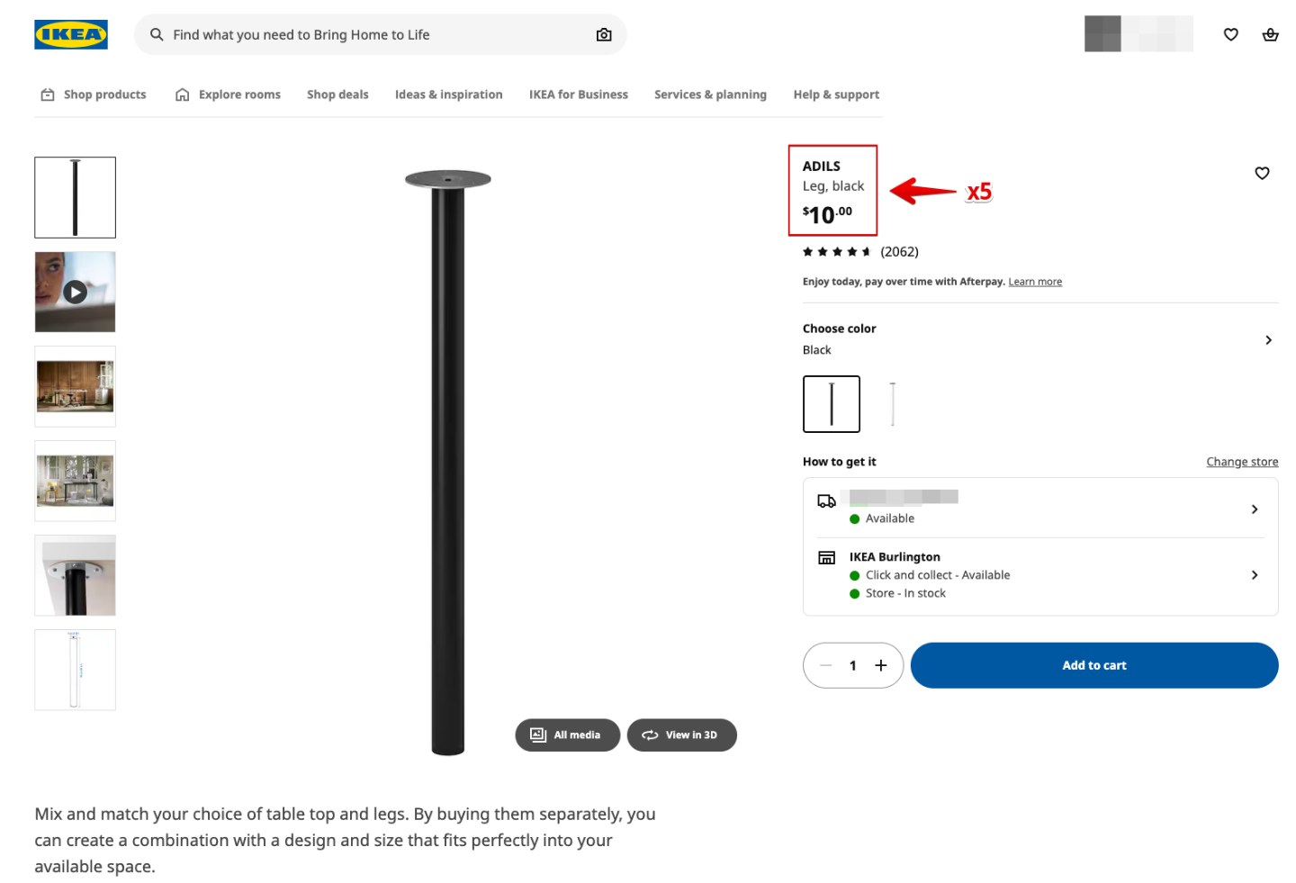Open View in 3D mode
This screenshot has width=1296, height=883.
tap(681, 734)
